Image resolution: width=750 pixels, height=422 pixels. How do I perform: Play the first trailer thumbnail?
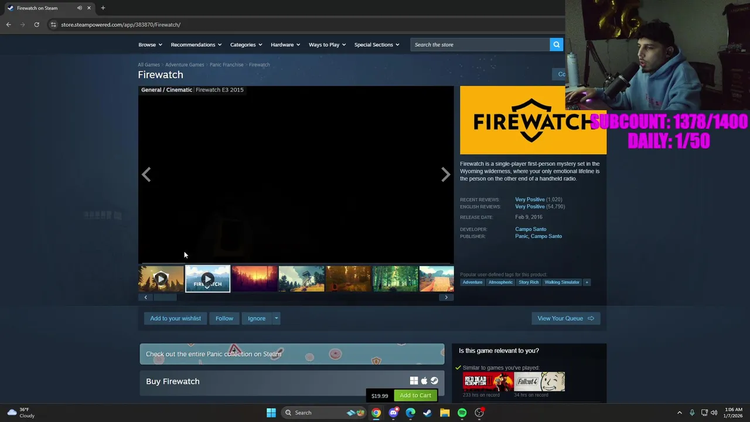tap(161, 279)
